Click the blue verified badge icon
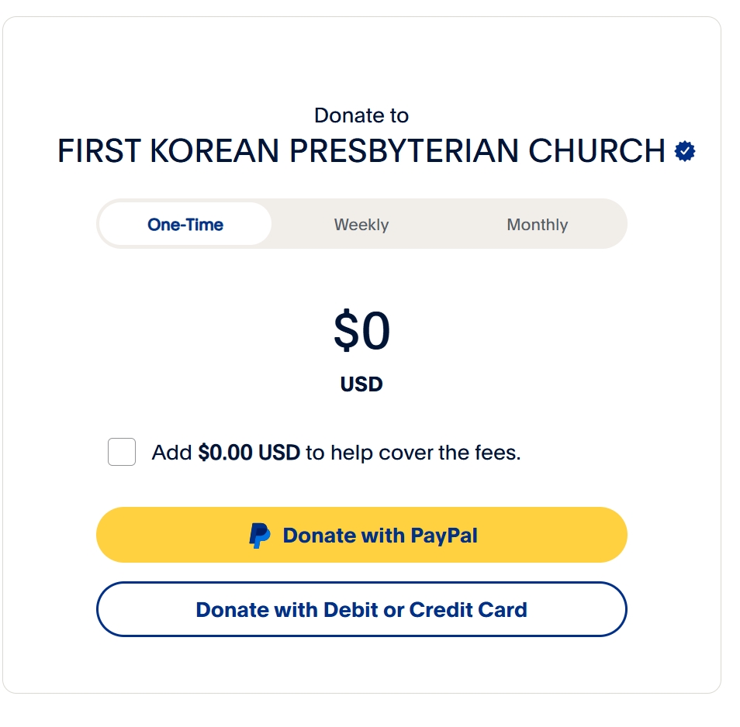This screenshot has height=727, width=740. tap(684, 151)
